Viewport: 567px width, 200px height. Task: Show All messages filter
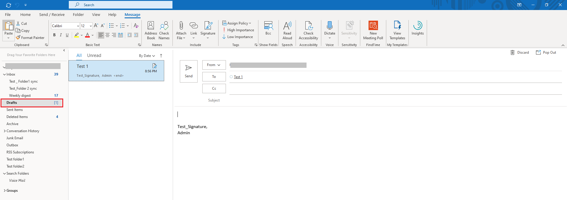79,55
